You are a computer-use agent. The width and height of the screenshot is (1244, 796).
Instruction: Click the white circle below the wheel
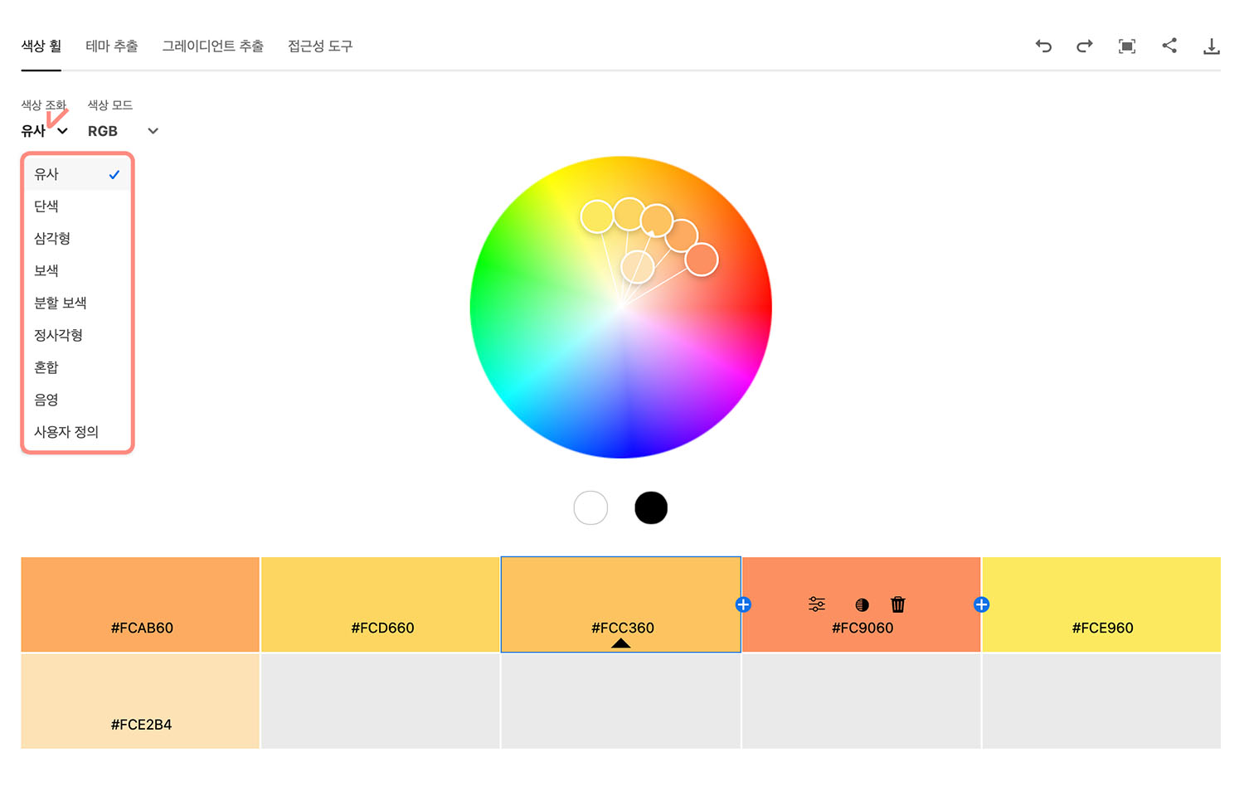pyautogui.click(x=590, y=507)
